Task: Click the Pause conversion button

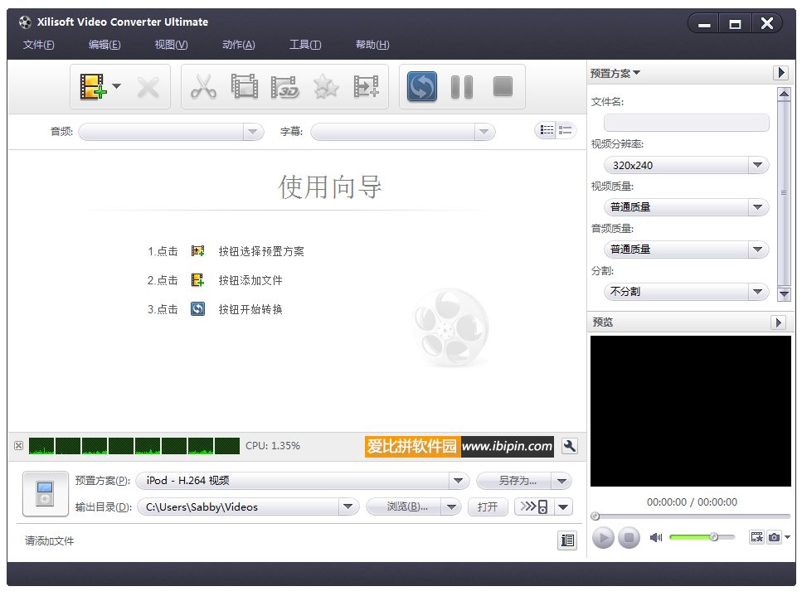Action: (462, 87)
